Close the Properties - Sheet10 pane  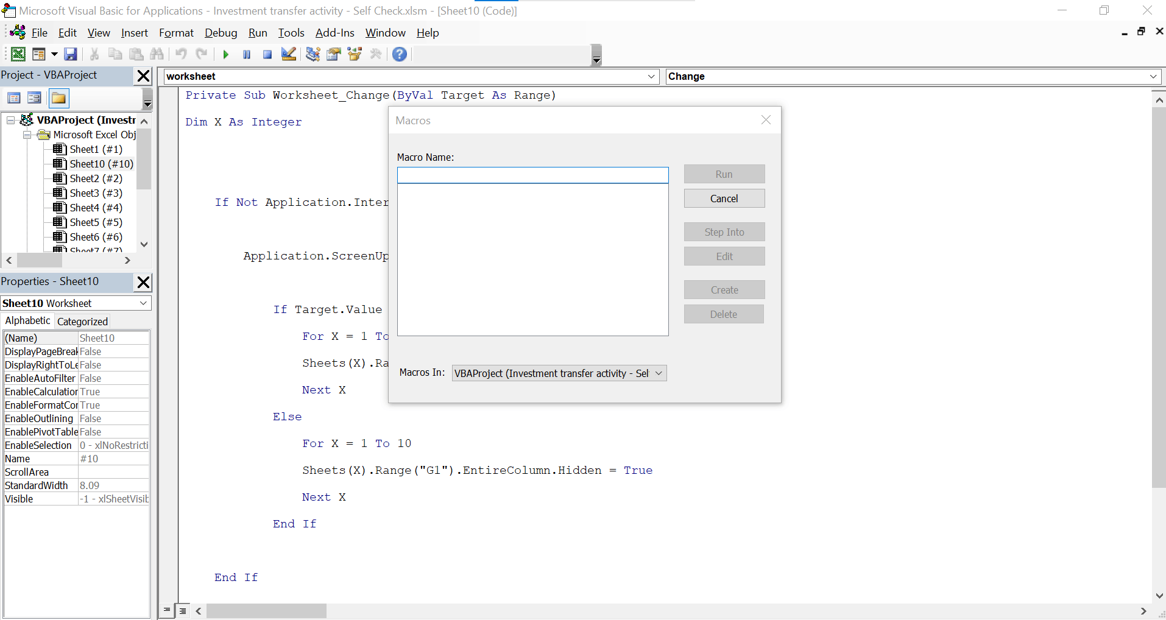[x=143, y=282]
